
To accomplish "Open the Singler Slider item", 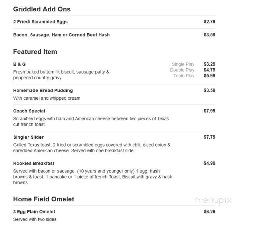I will (29, 137).
